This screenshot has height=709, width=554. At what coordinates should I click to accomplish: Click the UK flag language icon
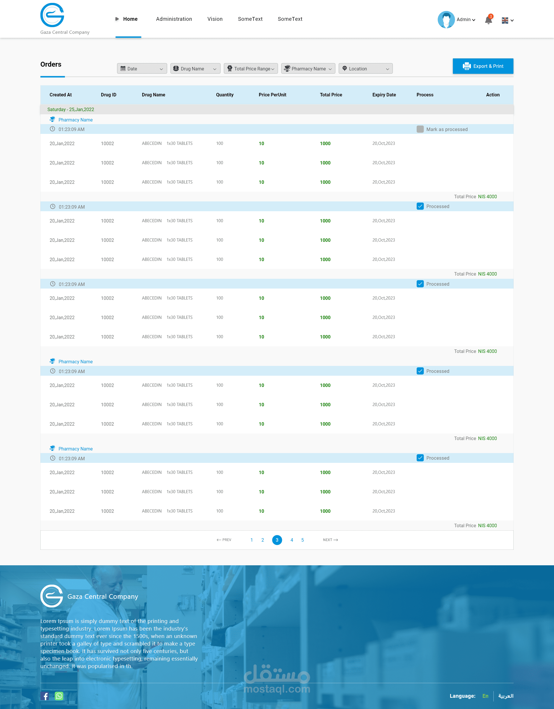coord(505,20)
